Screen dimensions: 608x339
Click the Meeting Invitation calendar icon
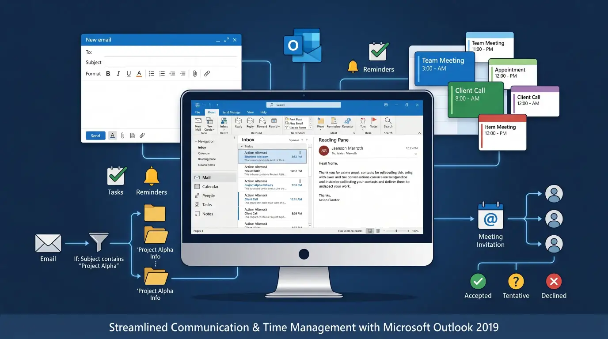[x=490, y=216]
